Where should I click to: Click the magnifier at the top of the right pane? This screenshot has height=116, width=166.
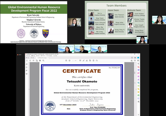[x=138, y=64]
